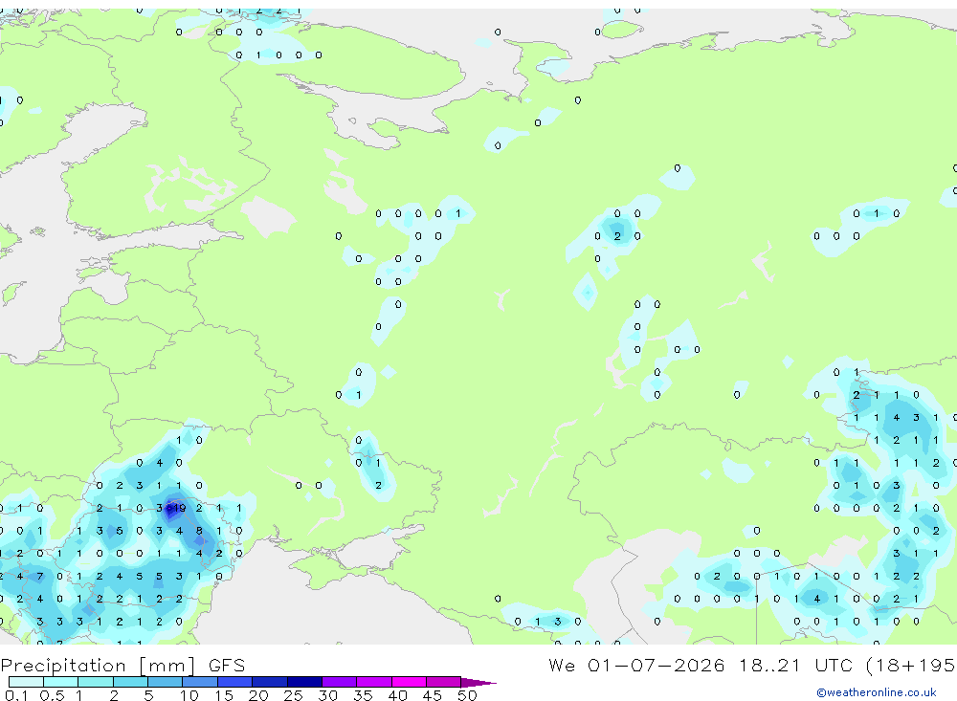957x701 pixels.
Task: Click the '19' peak precipitation value on map
Action: 180,508
